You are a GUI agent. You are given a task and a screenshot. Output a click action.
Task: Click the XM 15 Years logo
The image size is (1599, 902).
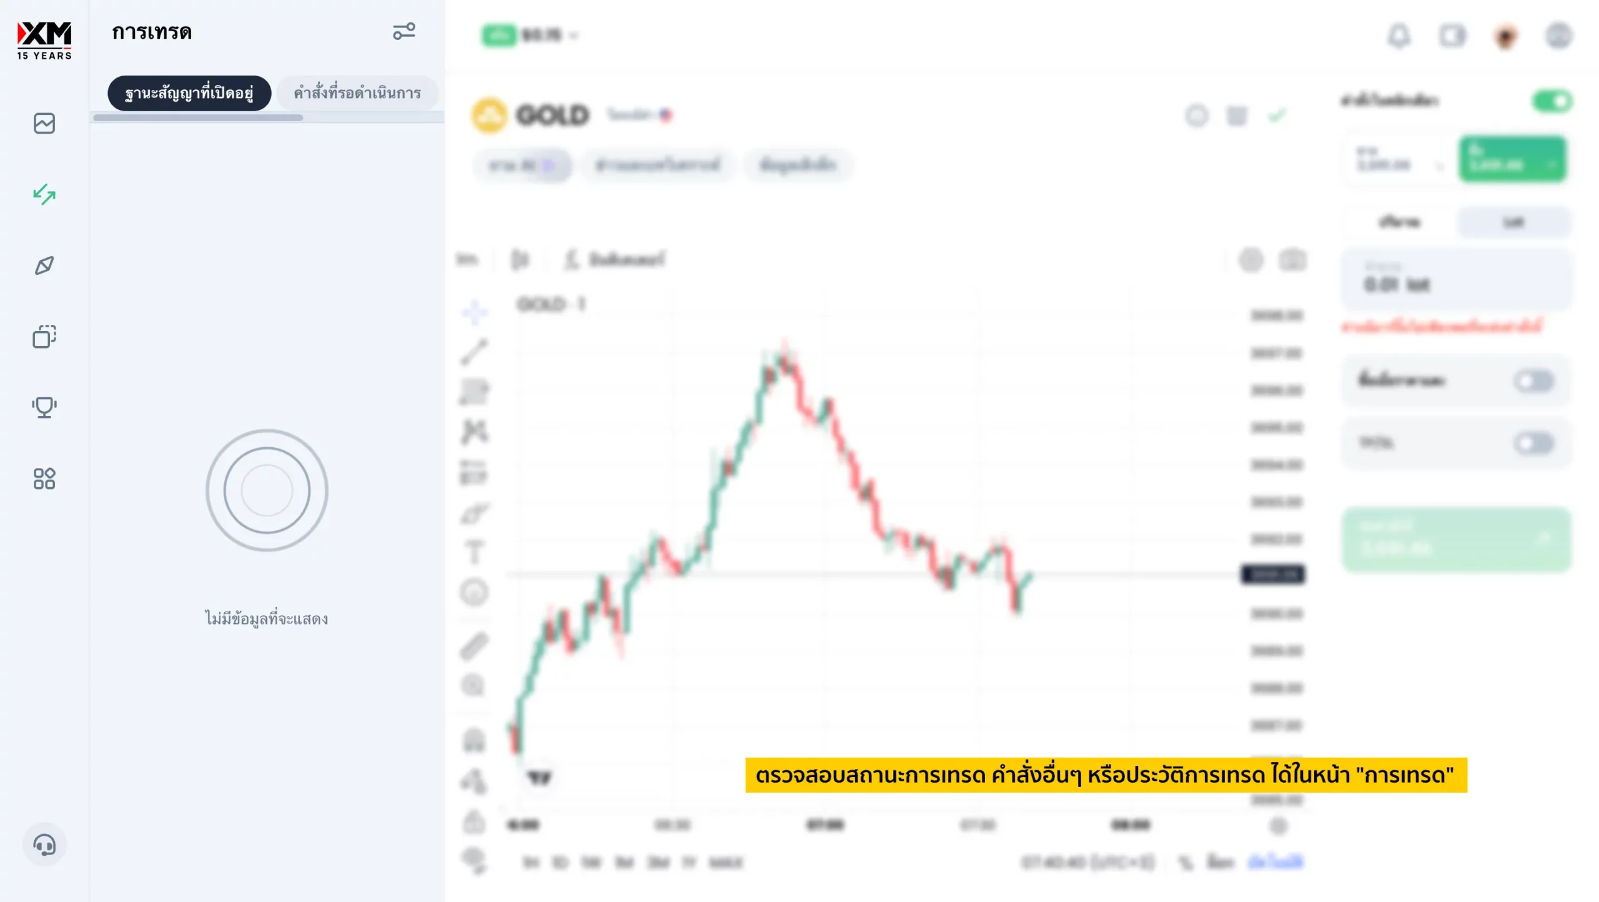coord(44,40)
